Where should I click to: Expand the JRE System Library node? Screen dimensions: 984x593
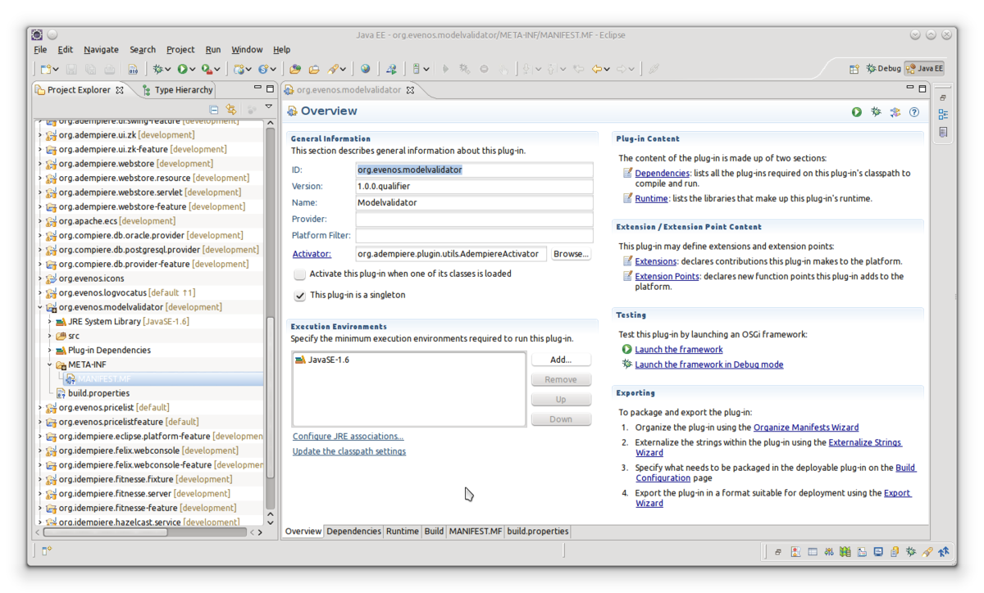click(x=49, y=322)
